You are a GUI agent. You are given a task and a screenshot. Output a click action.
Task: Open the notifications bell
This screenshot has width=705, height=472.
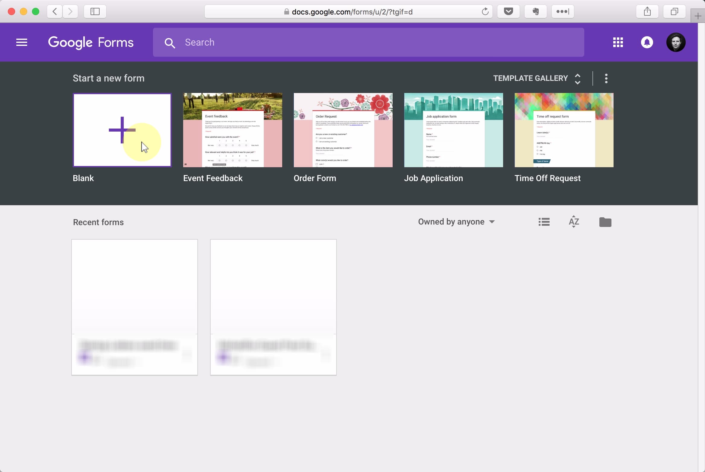(x=647, y=42)
